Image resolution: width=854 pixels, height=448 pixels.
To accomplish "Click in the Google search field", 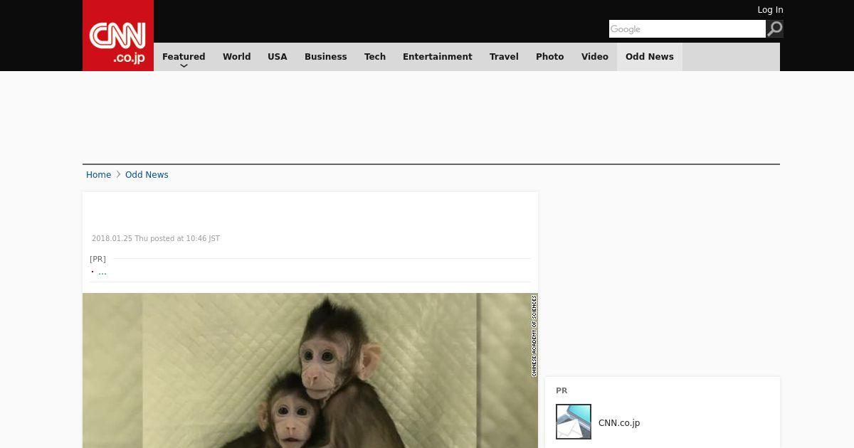I will point(687,28).
